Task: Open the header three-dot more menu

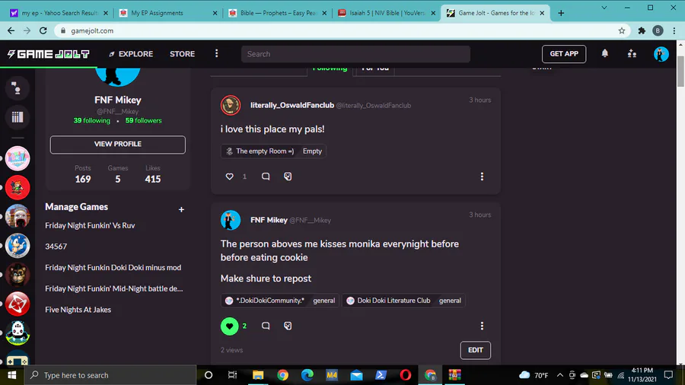Action: pos(217,54)
